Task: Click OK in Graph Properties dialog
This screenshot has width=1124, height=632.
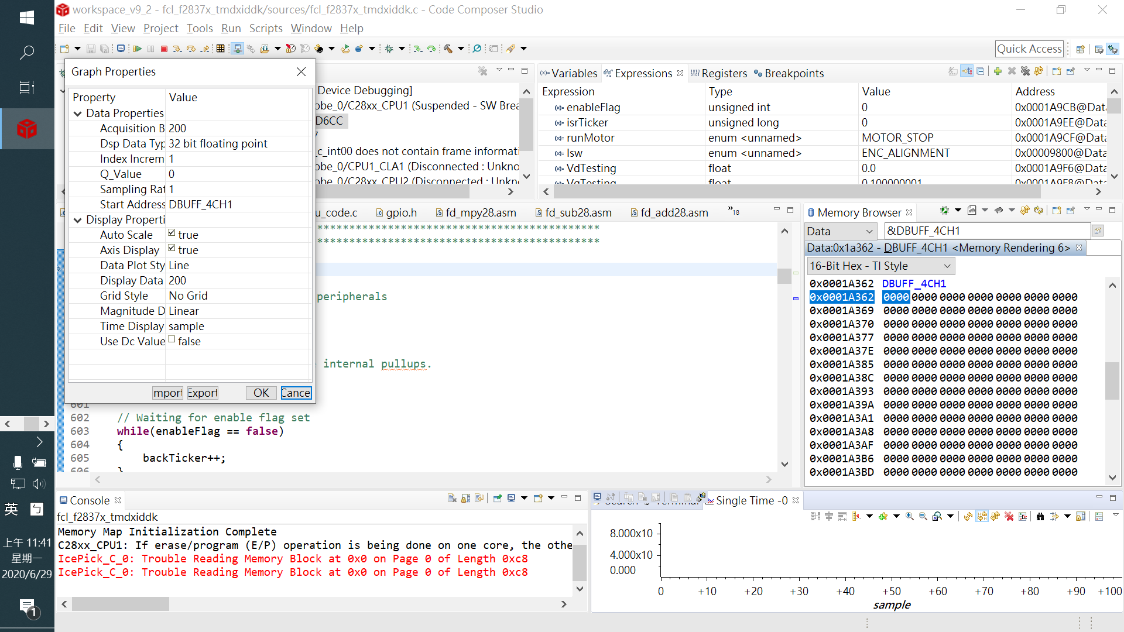Action: click(x=261, y=393)
